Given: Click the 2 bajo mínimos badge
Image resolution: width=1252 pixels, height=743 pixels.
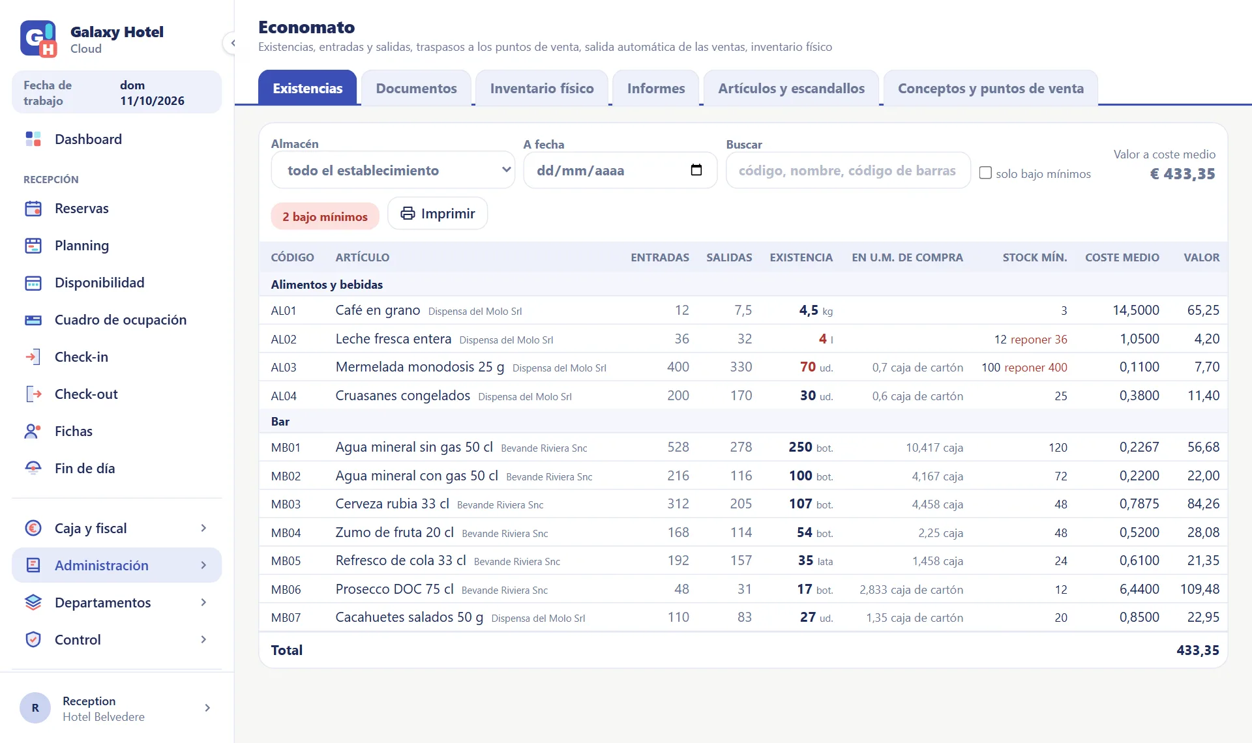Looking at the screenshot, I should click(x=325, y=216).
